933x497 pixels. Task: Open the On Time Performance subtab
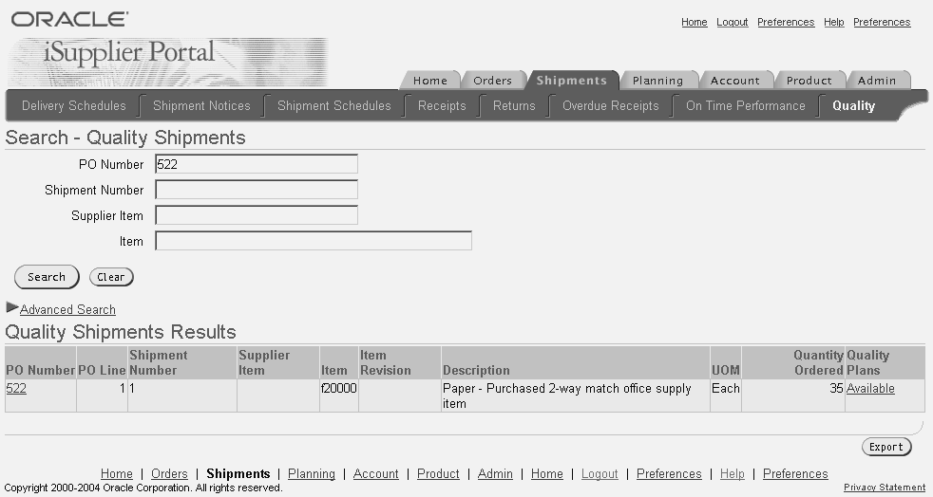[746, 105]
